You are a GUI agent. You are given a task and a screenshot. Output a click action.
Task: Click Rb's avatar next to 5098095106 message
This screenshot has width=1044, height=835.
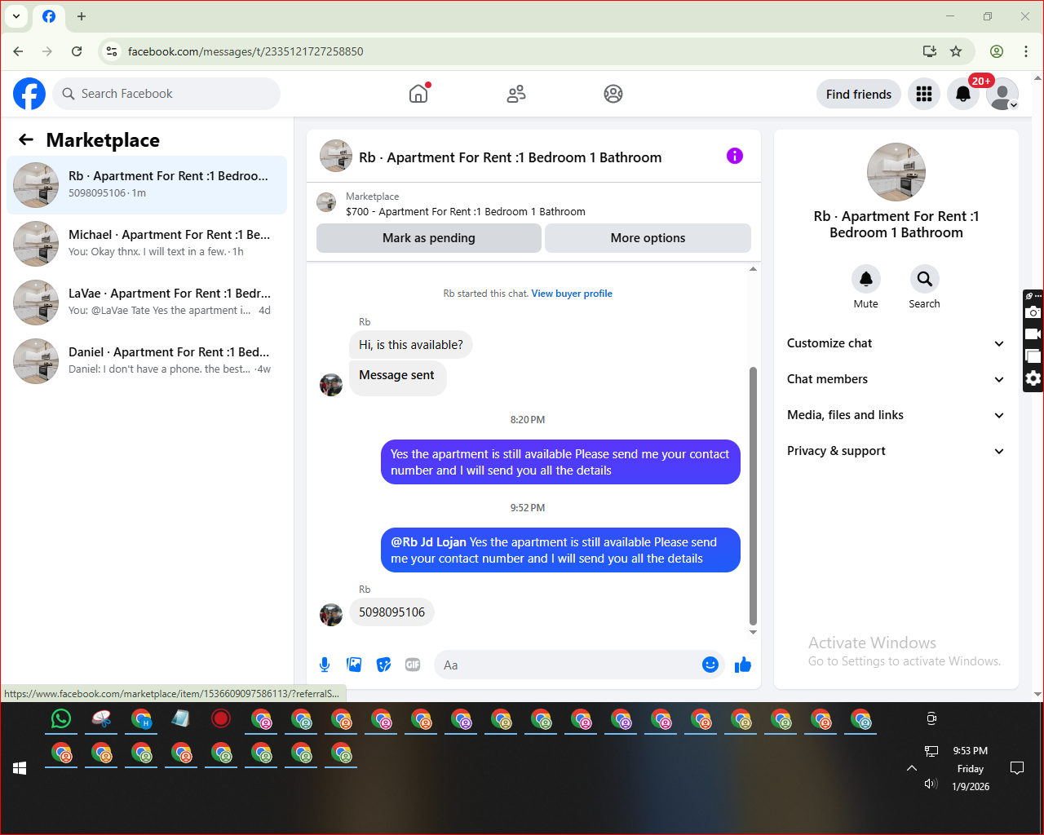tap(331, 615)
